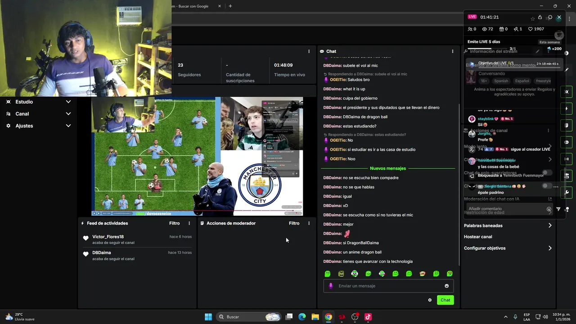The image size is (576, 324).
Task: Click the lock icon in LIVE overlay header
Action: 540,18
